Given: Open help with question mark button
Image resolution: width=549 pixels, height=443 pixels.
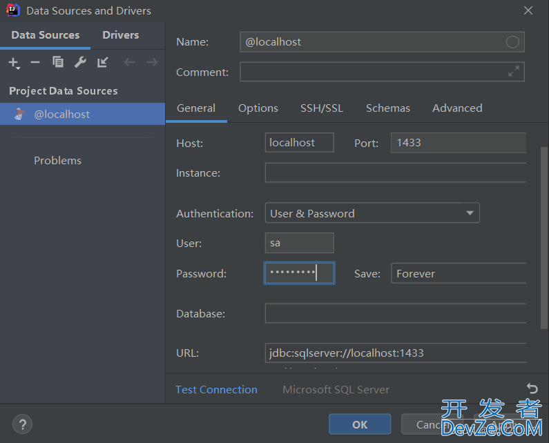Looking at the screenshot, I should click(x=22, y=424).
